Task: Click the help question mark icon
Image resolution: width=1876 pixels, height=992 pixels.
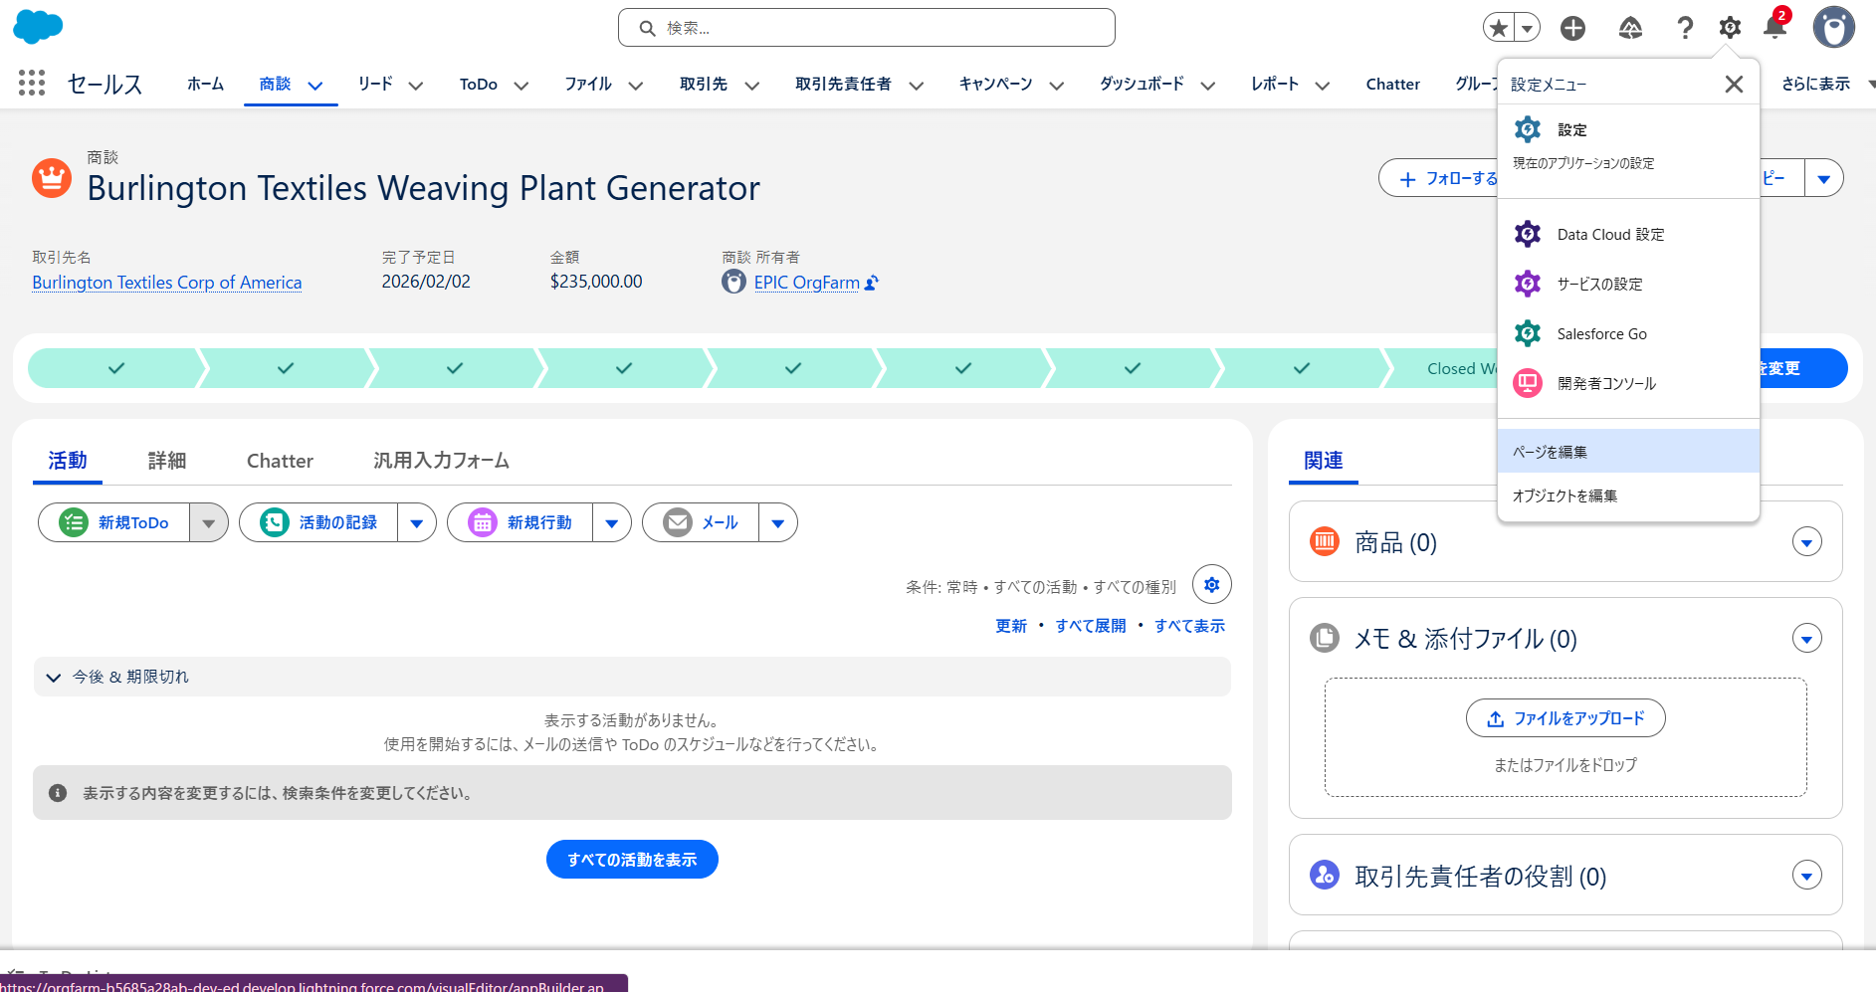Action: pyautogui.click(x=1684, y=28)
